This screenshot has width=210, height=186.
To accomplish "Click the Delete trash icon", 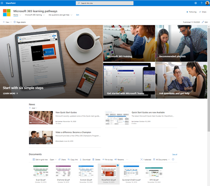I will tap(93, 160).
